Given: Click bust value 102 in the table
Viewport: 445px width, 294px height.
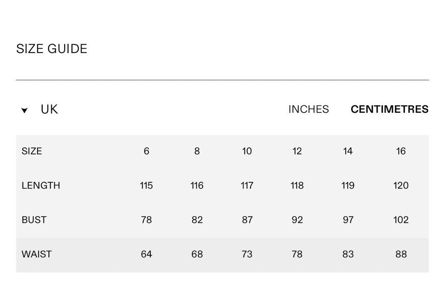Looking at the screenshot, I should point(401,220).
